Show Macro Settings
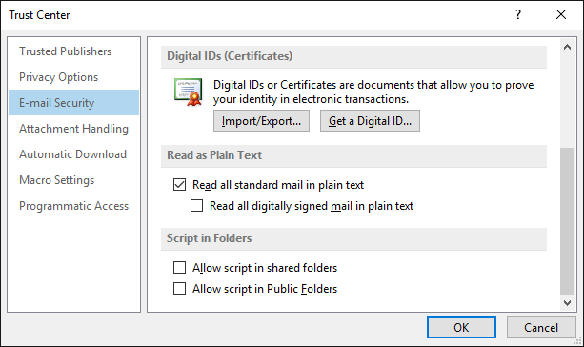The width and height of the screenshot is (584, 347). [73, 179]
